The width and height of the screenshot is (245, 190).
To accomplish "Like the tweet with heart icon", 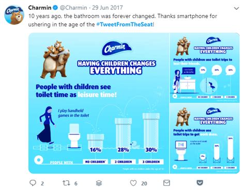I will point(133,183).
